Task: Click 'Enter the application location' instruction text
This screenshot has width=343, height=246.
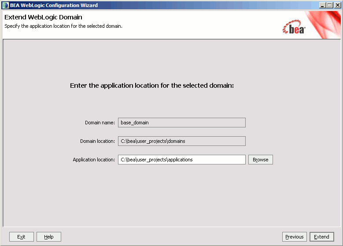Action: pyautogui.click(x=152, y=86)
